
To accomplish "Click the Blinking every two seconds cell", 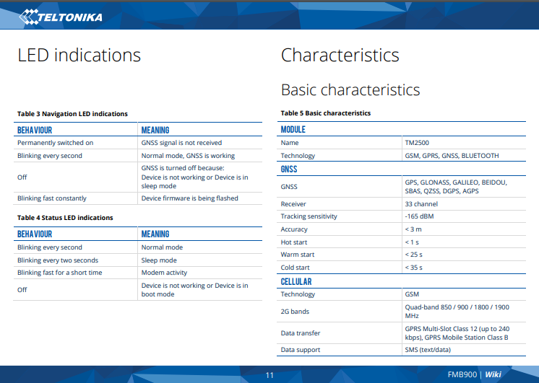I will coord(57,260).
